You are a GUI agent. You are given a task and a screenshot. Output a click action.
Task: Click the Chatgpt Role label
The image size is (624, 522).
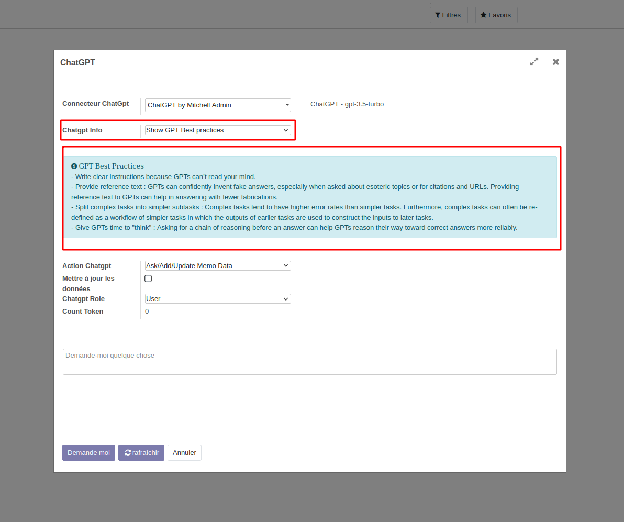(x=84, y=298)
